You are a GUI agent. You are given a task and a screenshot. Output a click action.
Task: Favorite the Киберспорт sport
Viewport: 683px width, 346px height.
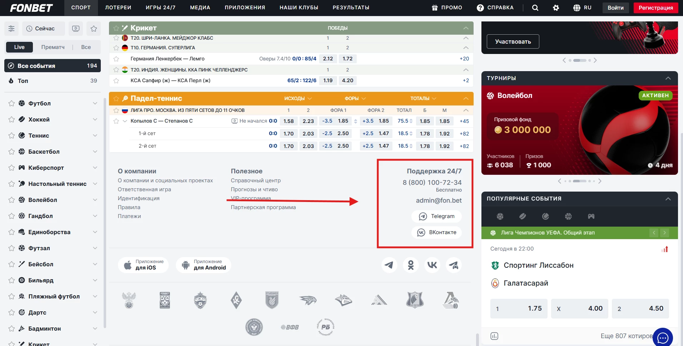click(11, 168)
